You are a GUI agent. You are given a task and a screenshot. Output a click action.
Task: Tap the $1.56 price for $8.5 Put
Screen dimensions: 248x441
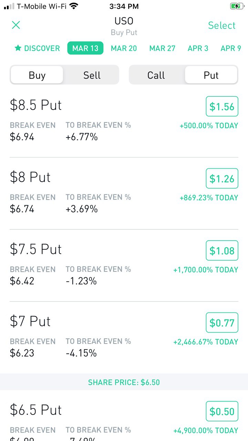(x=222, y=106)
